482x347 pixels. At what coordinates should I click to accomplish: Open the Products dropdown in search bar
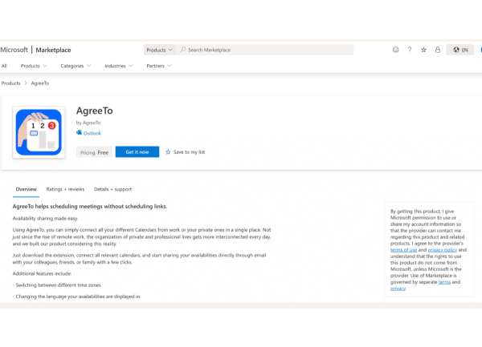click(x=159, y=50)
